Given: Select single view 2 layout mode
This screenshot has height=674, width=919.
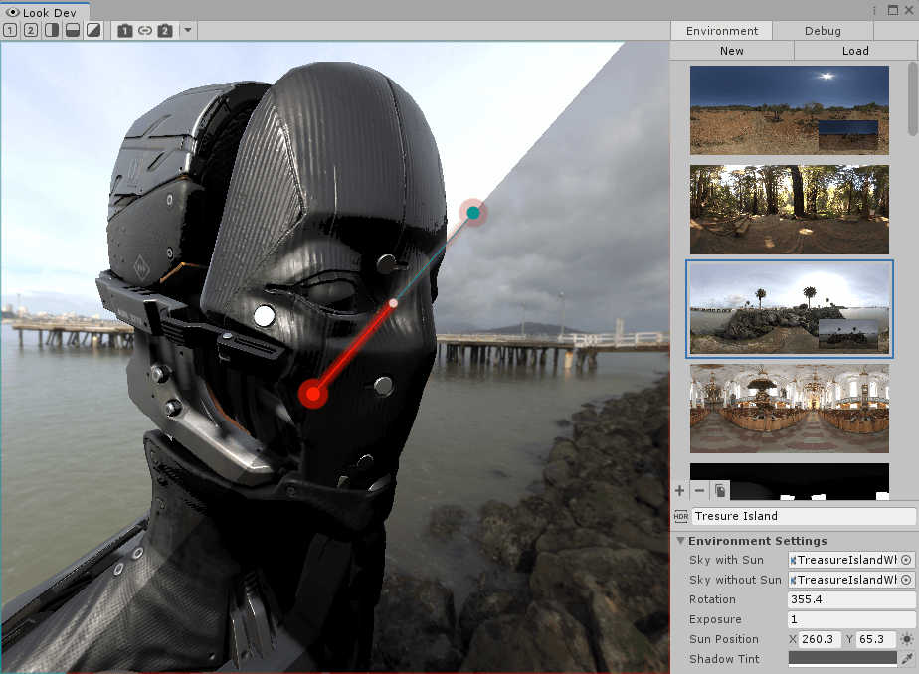Looking at the screenshot, I should coord(29,30).
